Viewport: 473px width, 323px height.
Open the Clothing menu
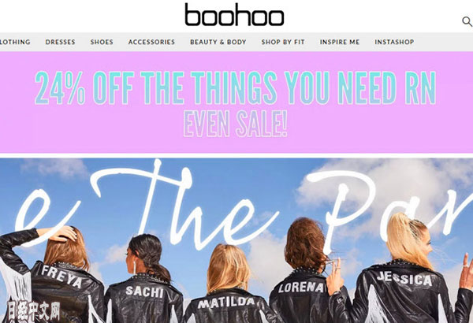coord(15,42)
